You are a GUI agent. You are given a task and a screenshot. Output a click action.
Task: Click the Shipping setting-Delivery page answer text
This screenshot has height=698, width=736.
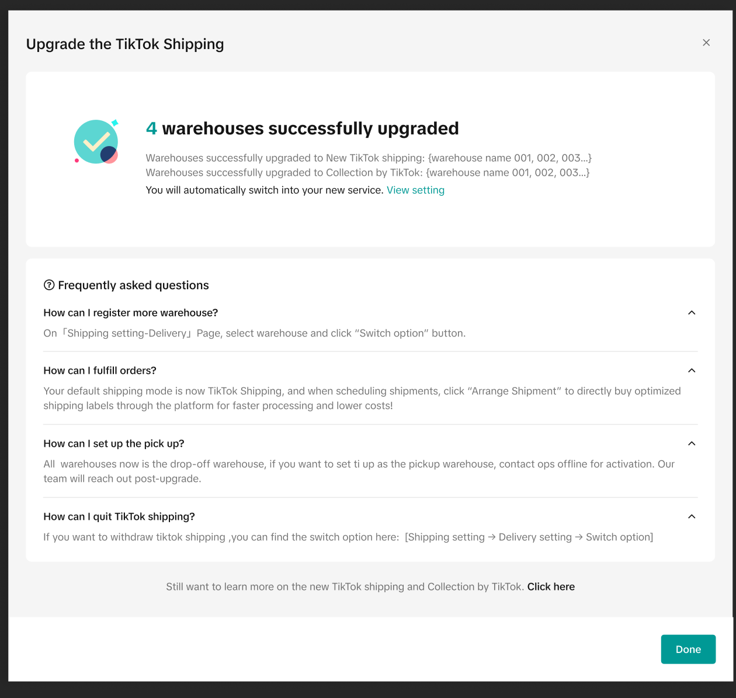pyautogui.click(x=255, y=334)
